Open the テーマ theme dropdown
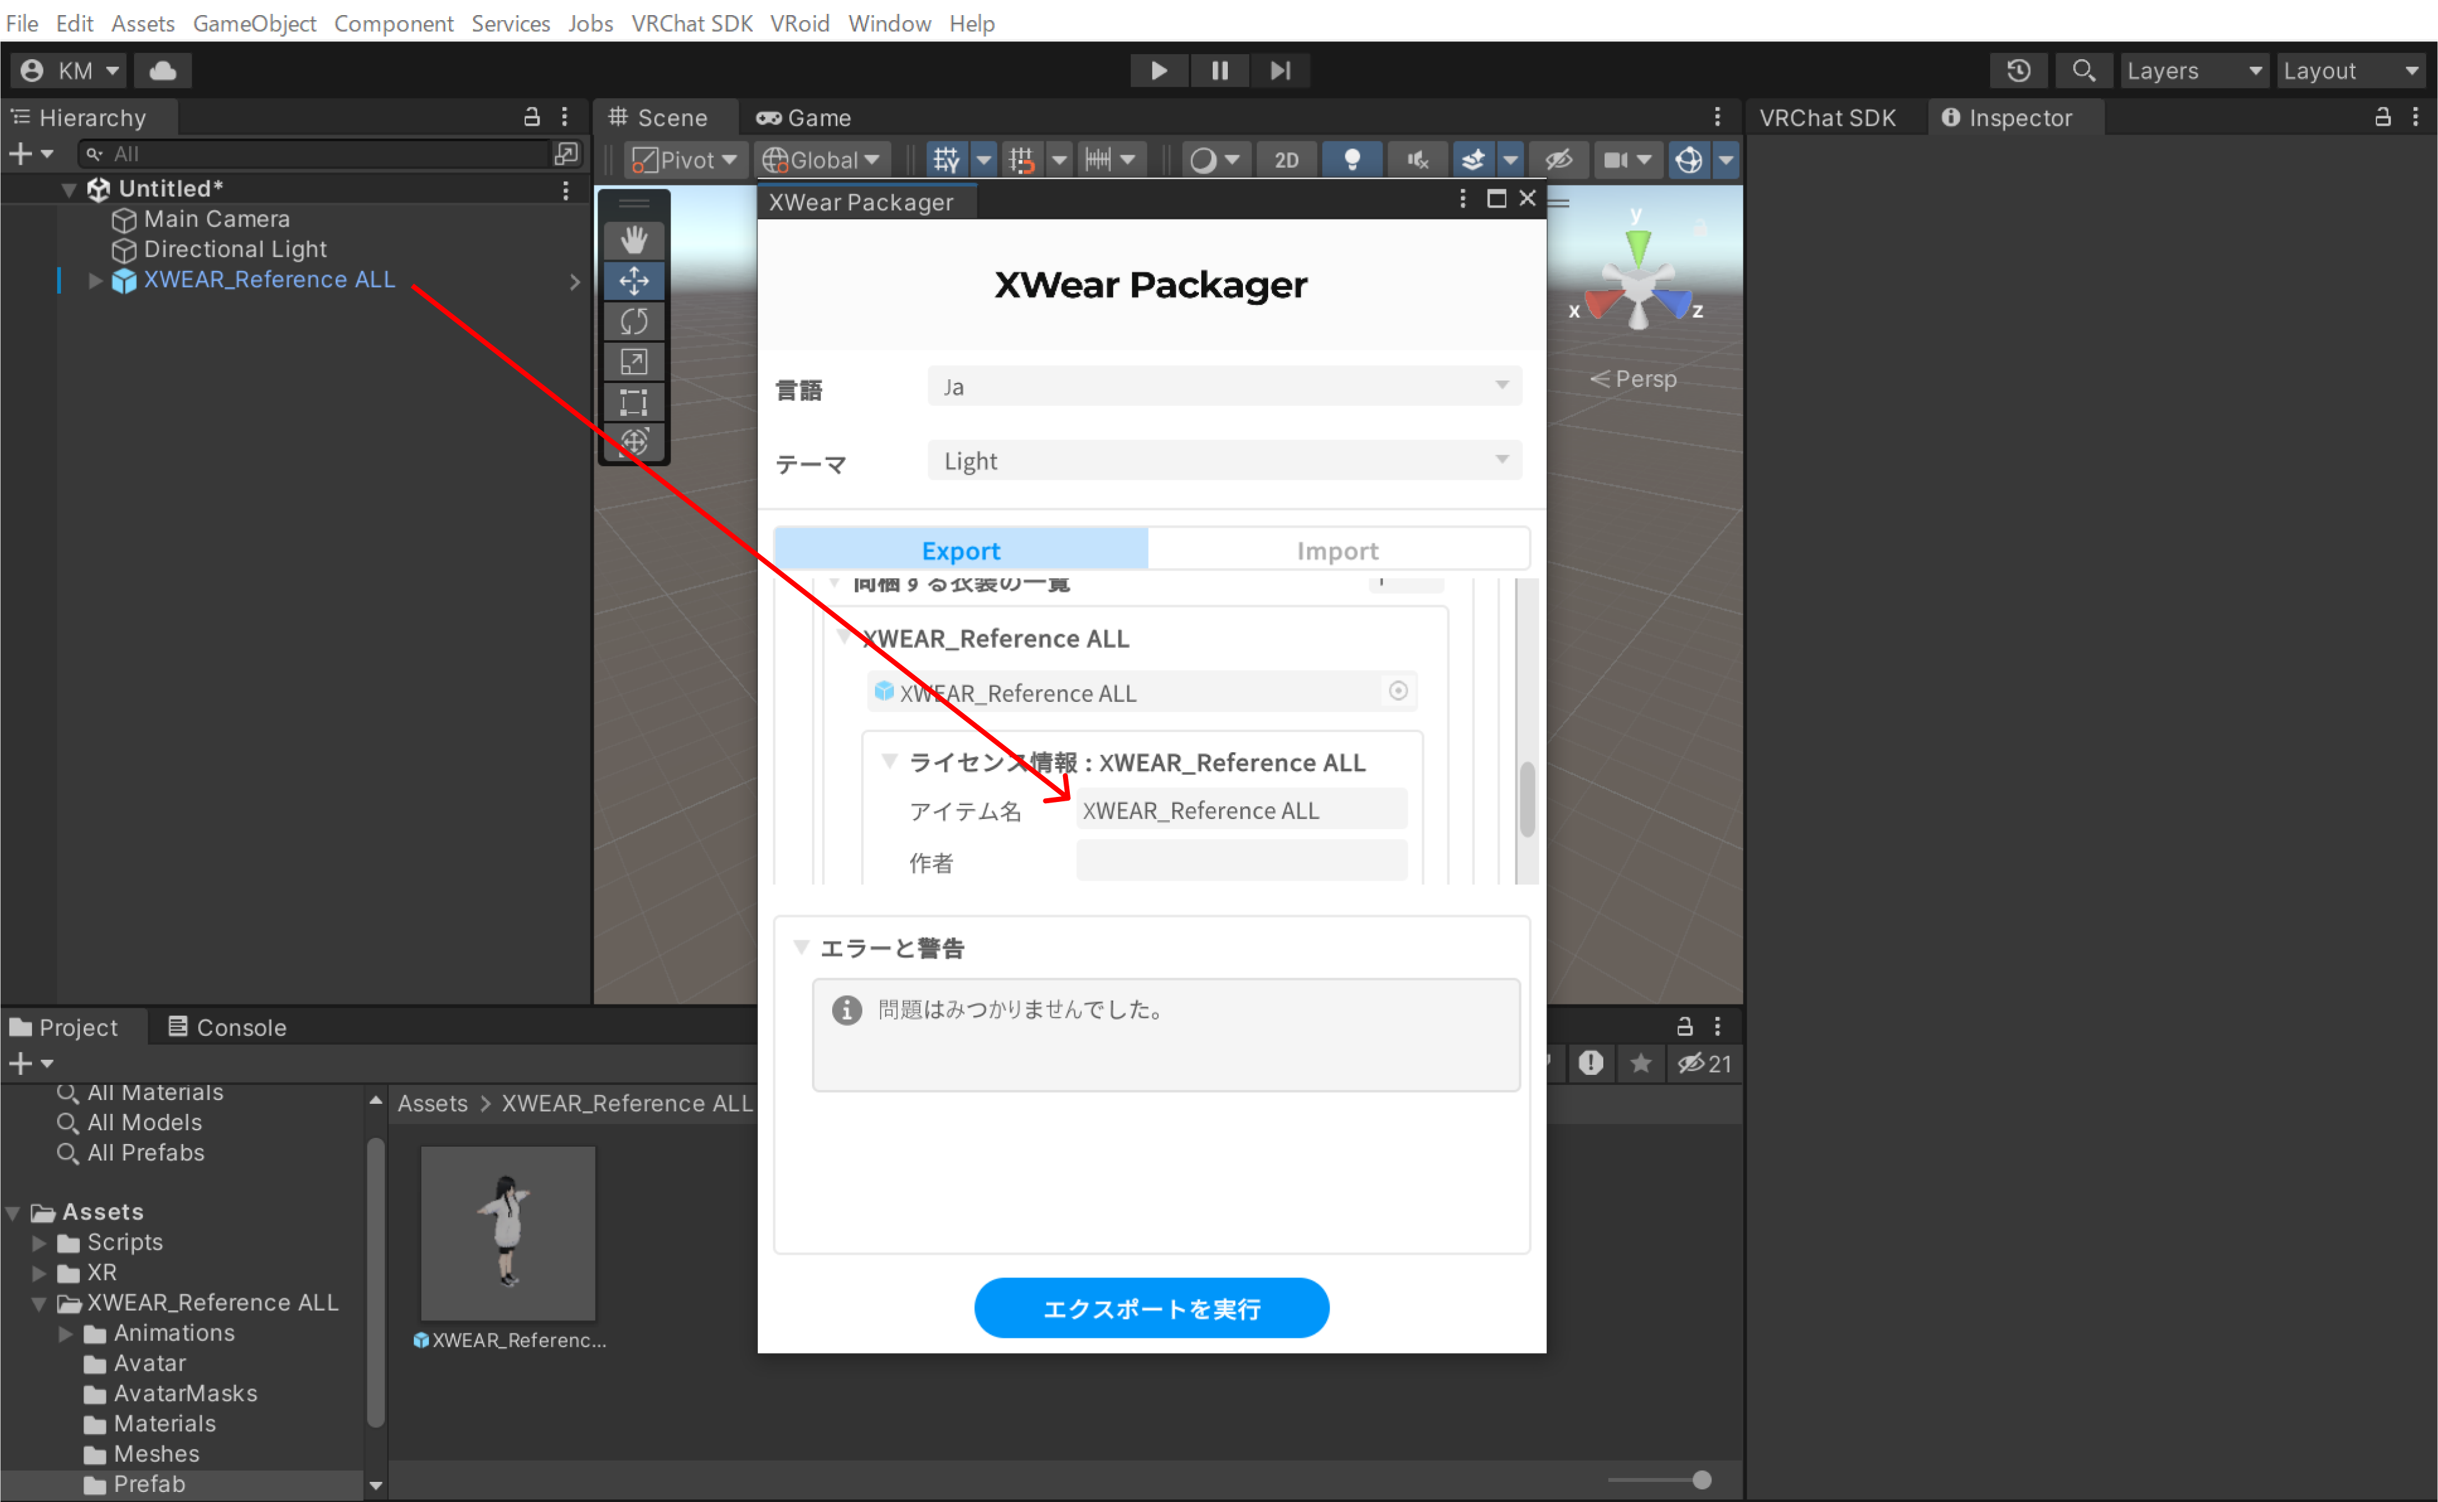 click(1224, 460)
